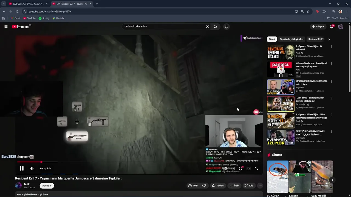Open the panelci. video thumbnail

(281, 69)
